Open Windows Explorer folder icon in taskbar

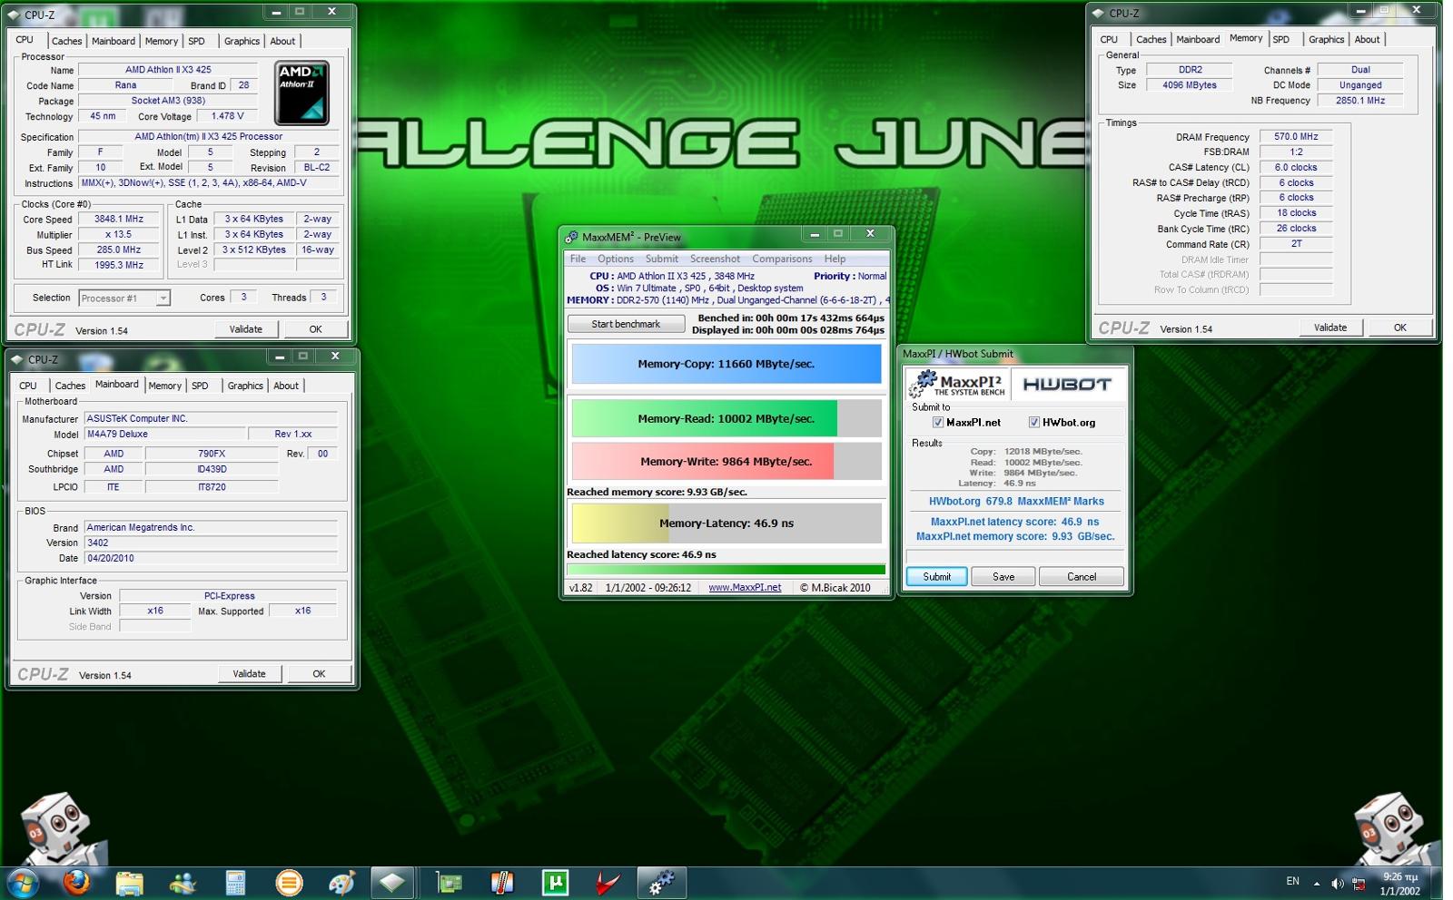click(129, 883)
